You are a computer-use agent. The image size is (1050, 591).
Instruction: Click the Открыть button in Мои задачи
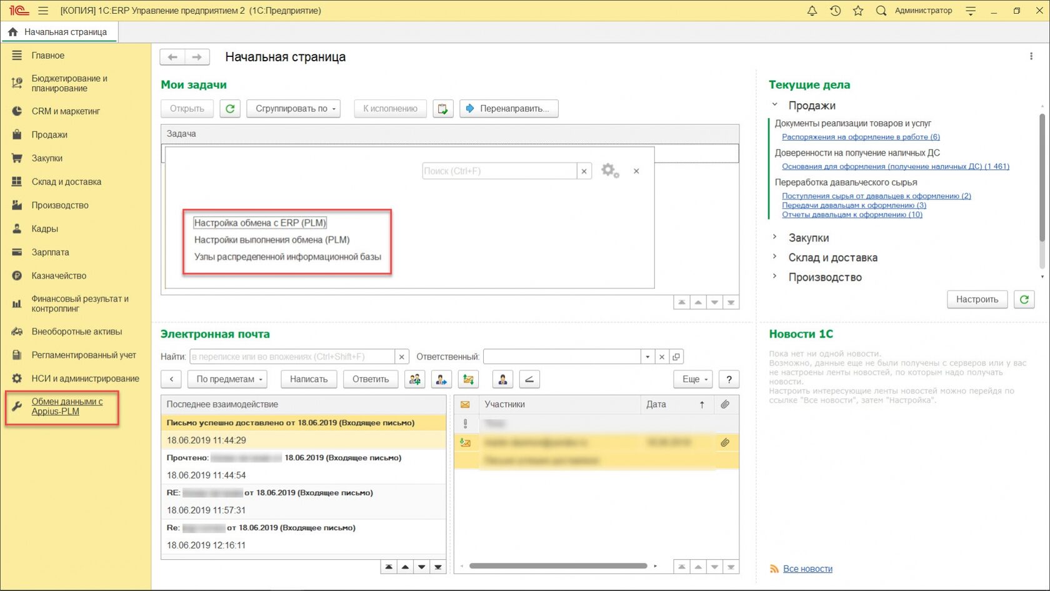187,109
